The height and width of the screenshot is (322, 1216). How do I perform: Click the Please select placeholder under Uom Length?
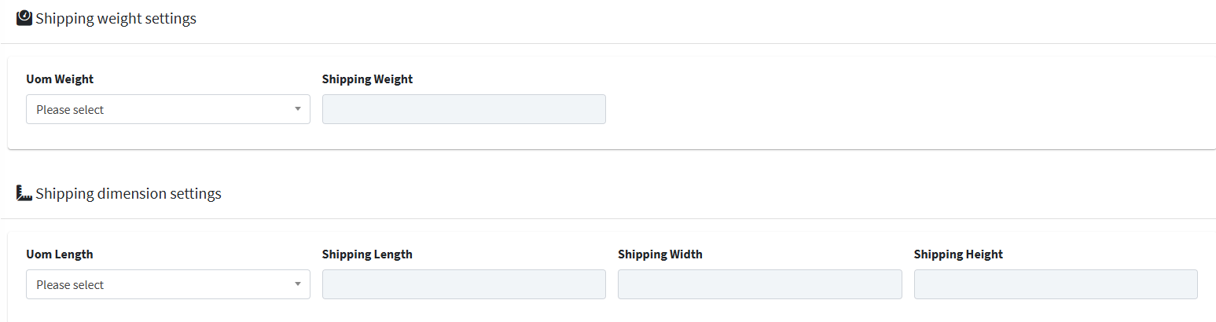pos(70,285)
